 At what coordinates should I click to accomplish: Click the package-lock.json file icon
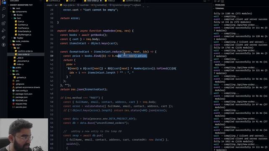13,94
